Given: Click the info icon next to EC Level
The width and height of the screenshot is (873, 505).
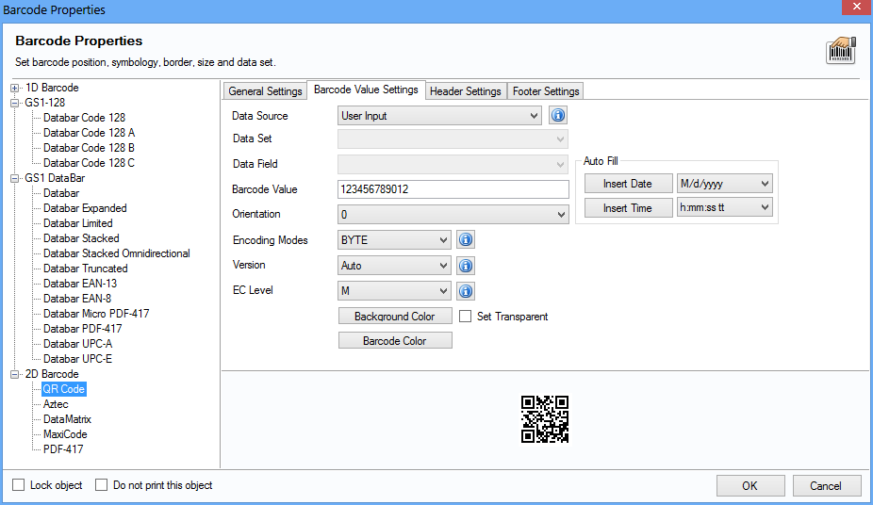Looking at the screenshot, I should 466,291.
